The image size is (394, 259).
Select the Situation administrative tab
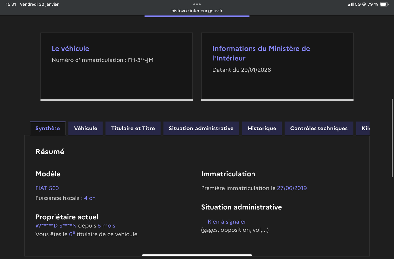tap(201, 128)
